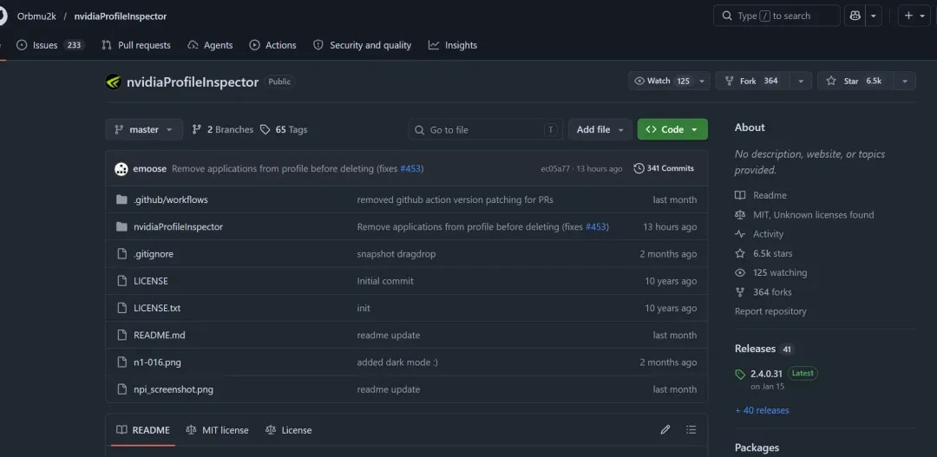The image size is (937, 457).
Task: Open the .github/workflows folder
Action: coord(170,200)
